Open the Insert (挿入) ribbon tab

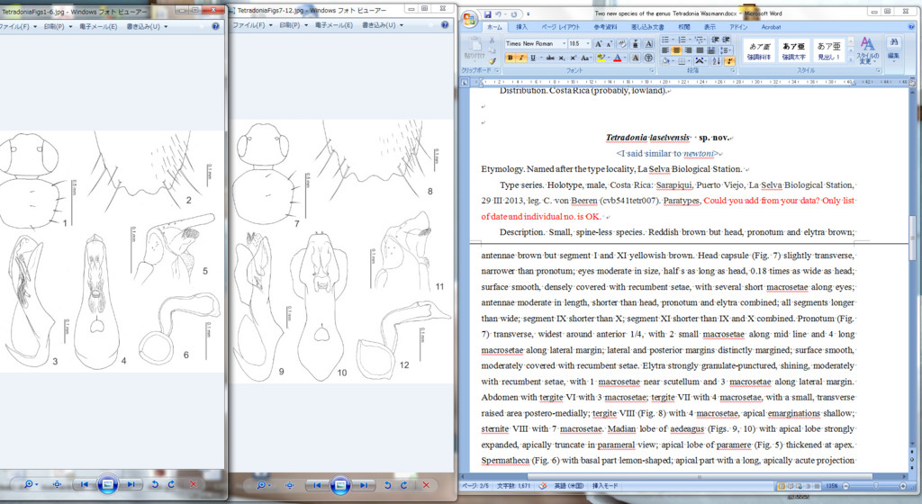(521, 27)
